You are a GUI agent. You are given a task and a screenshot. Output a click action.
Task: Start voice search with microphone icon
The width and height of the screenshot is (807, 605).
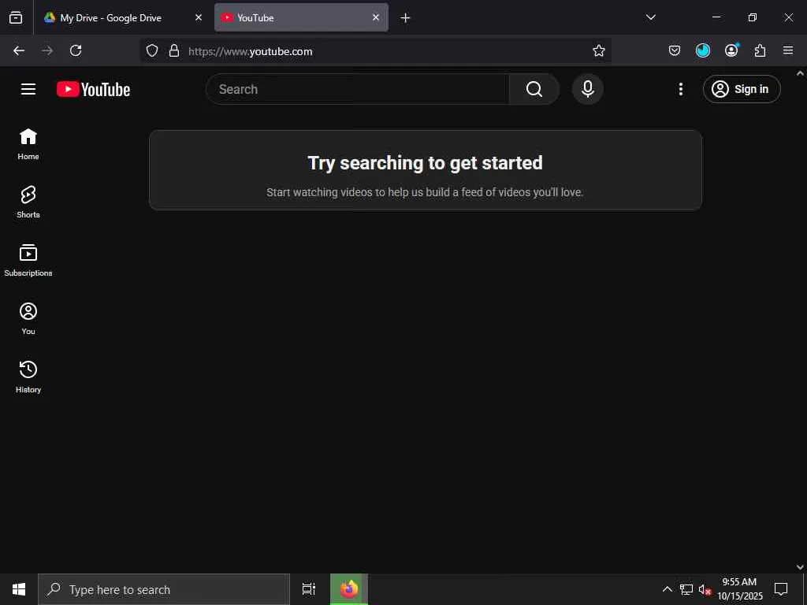[588, 89]
